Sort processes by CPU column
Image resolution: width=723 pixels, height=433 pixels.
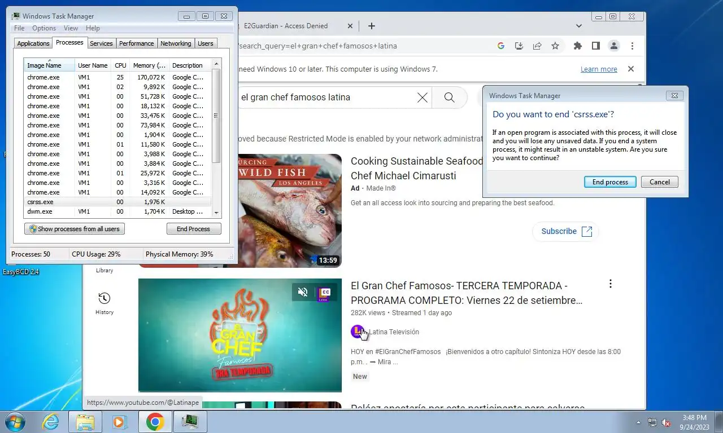[x=120, y=65]
